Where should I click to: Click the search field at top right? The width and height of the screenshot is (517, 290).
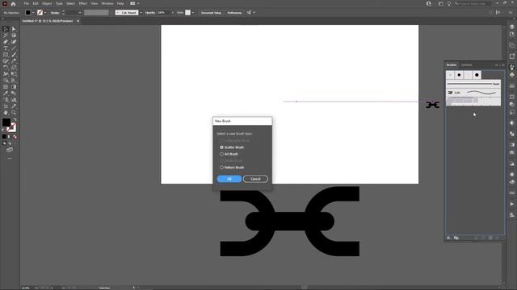(472, 3)
